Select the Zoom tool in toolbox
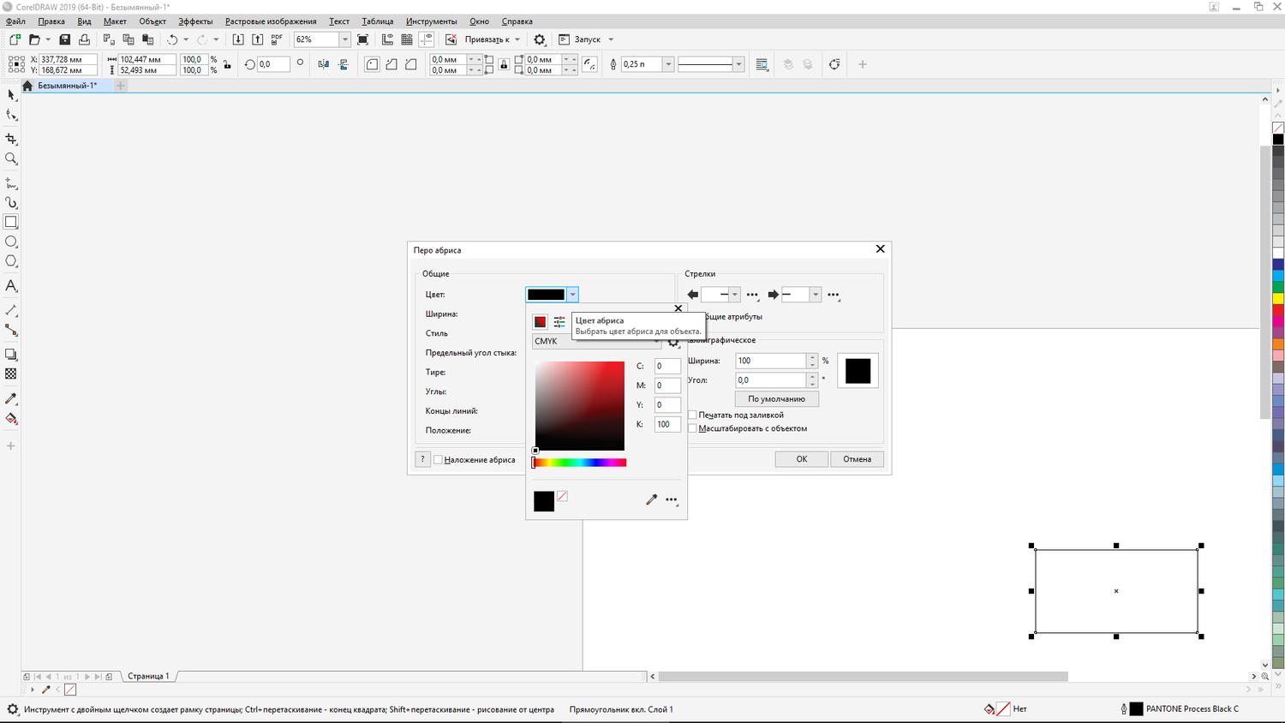1285x723 pixels. coord(11,158)
